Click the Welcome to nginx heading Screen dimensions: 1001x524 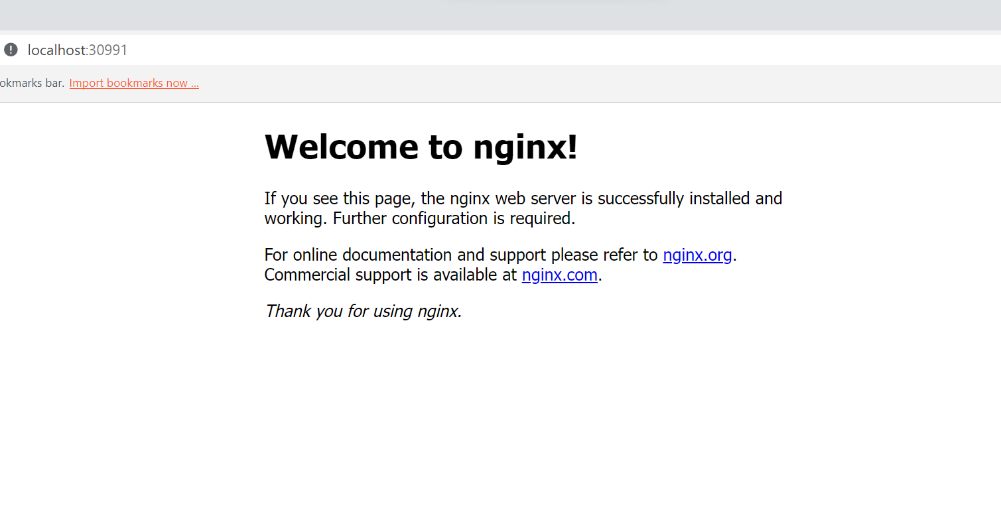(x=421, y=147)
